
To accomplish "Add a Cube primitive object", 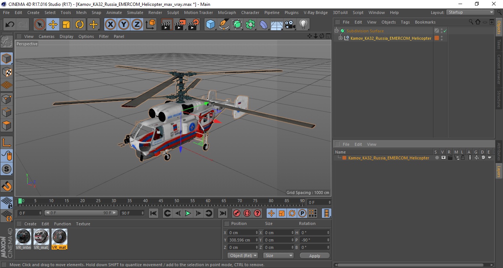I will (x=210, y=25).
